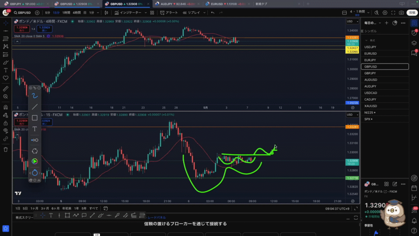Click the green 1.32778 price label
Screen dimensions: 419x236
352,178
